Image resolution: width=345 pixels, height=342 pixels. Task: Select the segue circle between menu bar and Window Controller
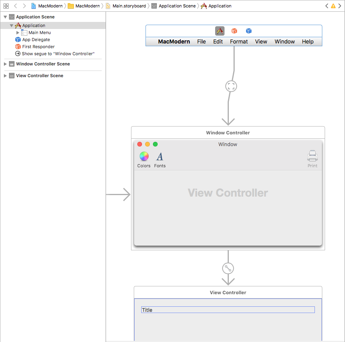[x=231, y=86]
